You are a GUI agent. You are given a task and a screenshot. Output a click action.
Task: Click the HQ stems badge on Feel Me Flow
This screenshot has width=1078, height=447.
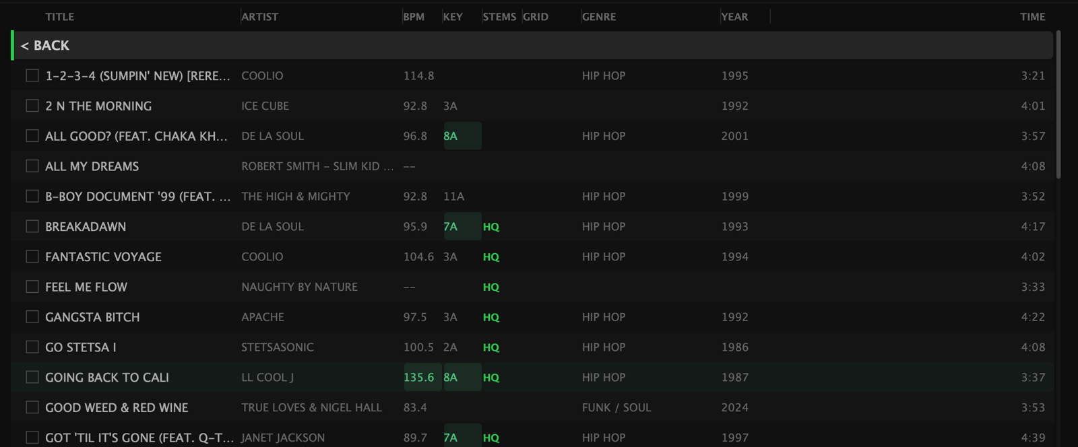491,287
